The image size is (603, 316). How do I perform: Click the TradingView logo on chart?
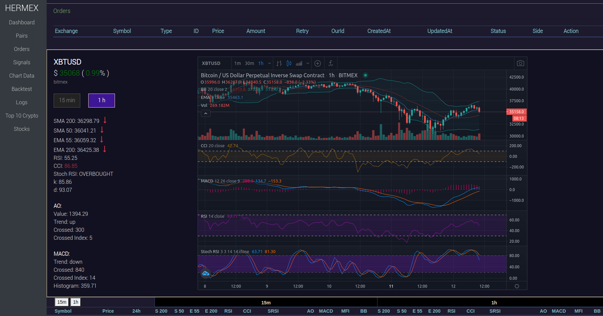206,273
